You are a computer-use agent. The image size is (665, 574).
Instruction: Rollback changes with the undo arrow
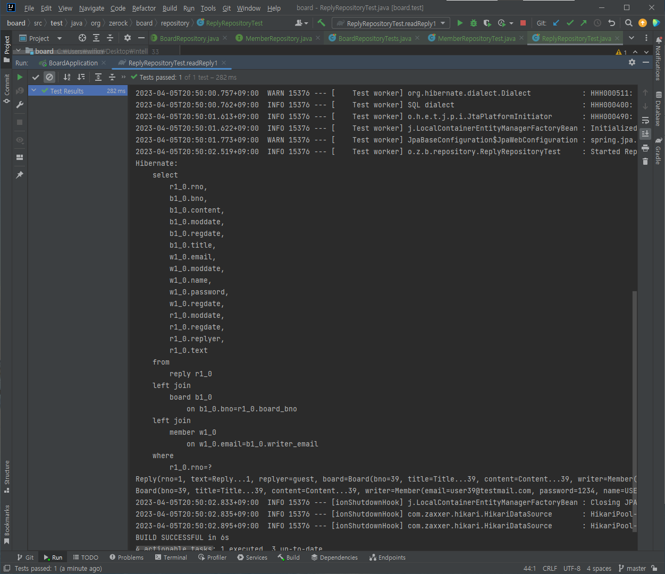611,23
